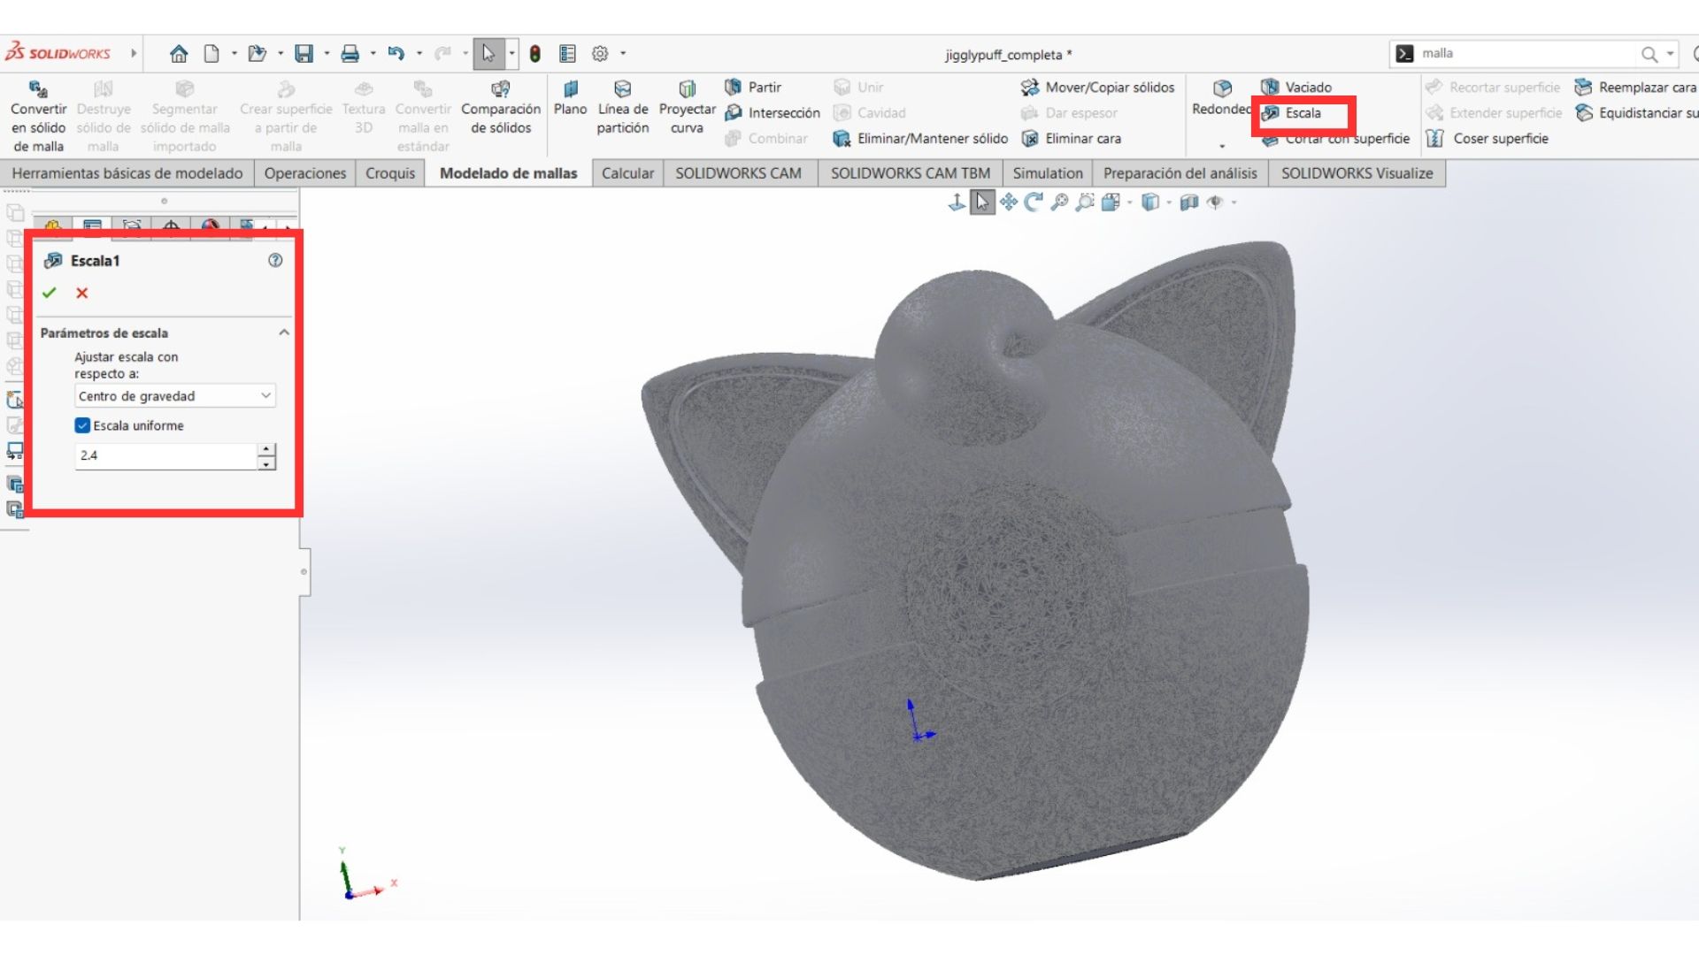Open Escala1 help question mark

(275, 260)
